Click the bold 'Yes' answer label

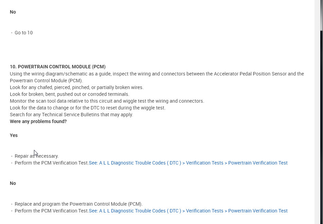coord(14,135)
